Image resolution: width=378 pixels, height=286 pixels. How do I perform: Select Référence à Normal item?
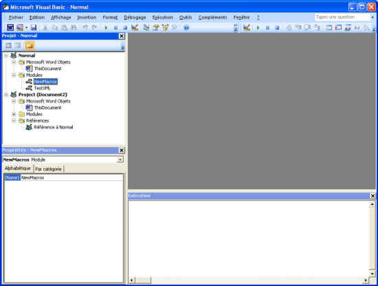tap(54, 127)
